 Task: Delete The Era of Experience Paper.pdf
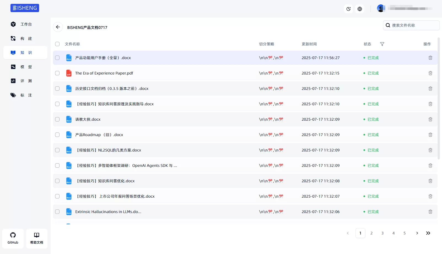point(430,73)
